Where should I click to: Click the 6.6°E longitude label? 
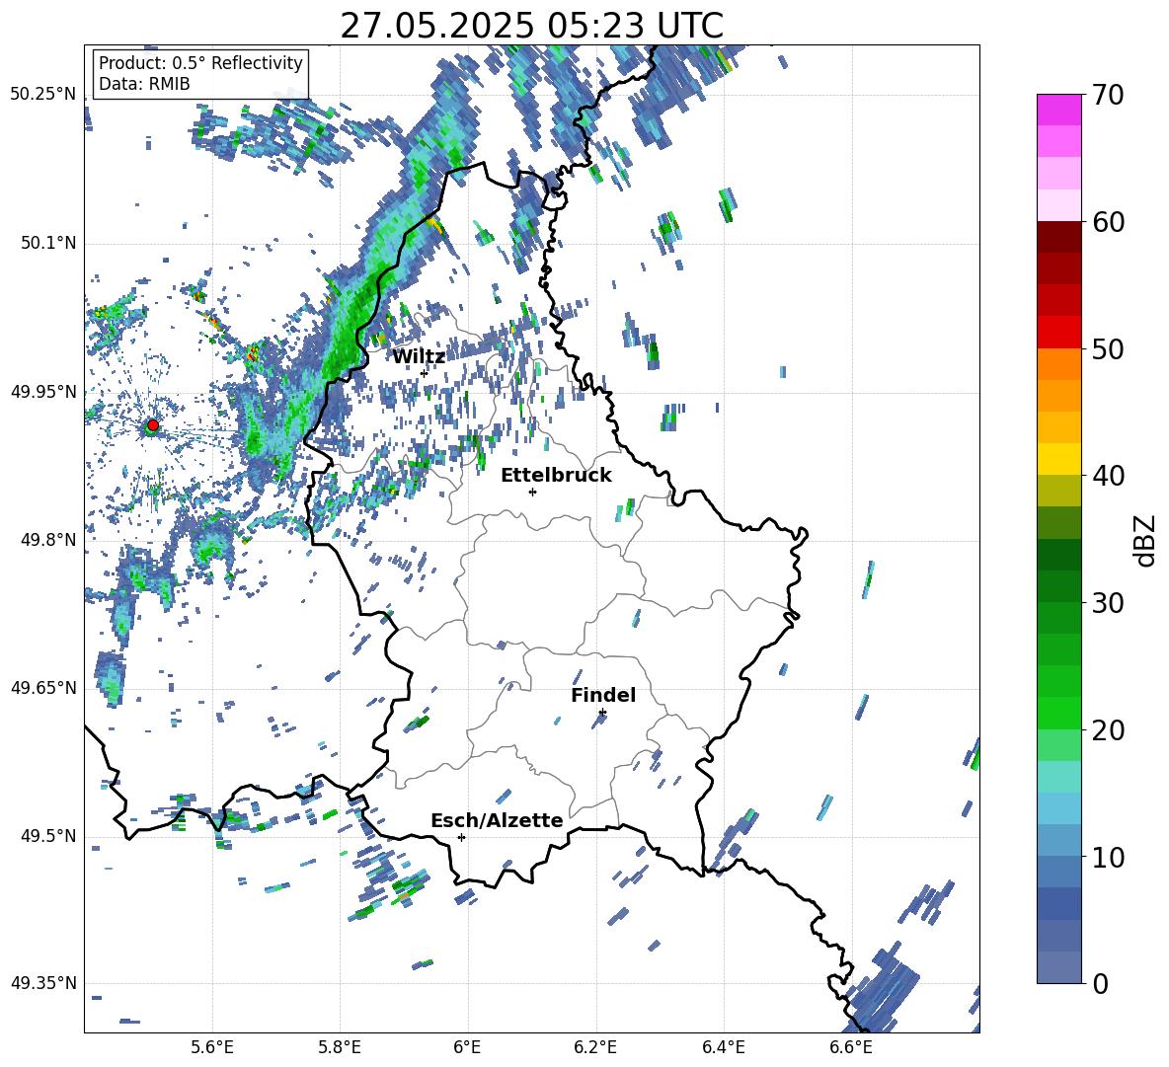point(851,1047)
